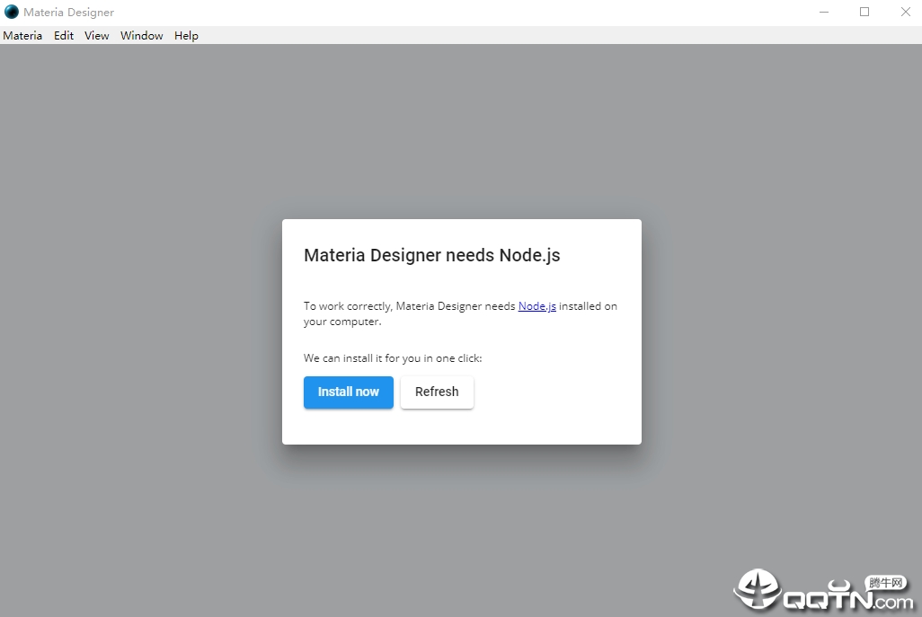Image resolution: width=922 pixels, height=617 pixels.
Task: Click the Install now button
Action: pos(349,392)
